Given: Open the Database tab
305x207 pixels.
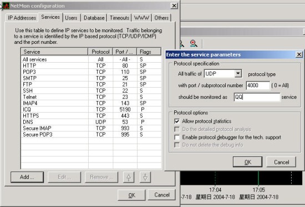Looking at the screenshot, I should point(94,18).
